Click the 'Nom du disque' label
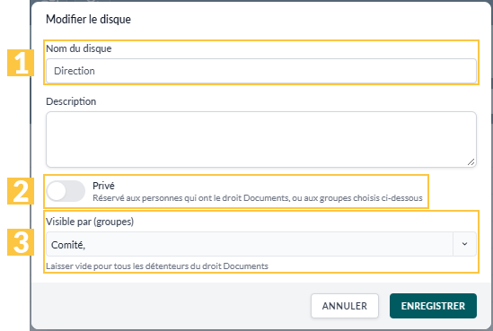The width and height of the screenshot is (493, 331). (x=79, y=48)
